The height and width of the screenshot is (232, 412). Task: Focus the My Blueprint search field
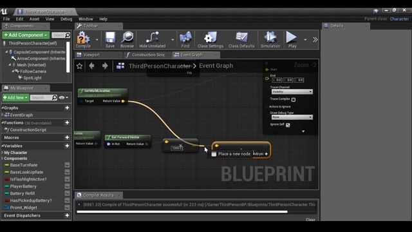click(x=44, y=97)
